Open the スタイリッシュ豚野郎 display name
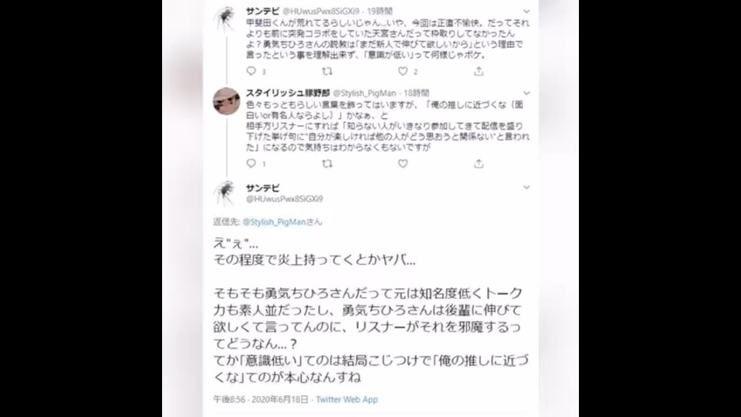Image resolution: width=741 pixels, height=417 pixels. point(288,93)
